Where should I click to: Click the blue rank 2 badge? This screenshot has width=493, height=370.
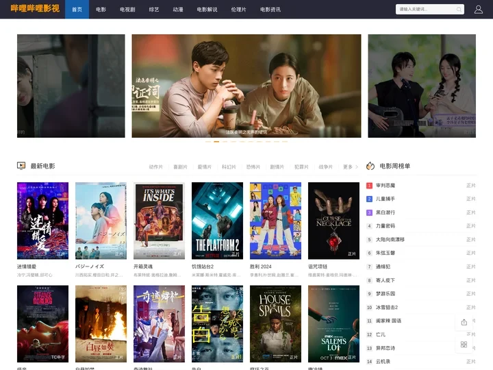pos(370,199)
